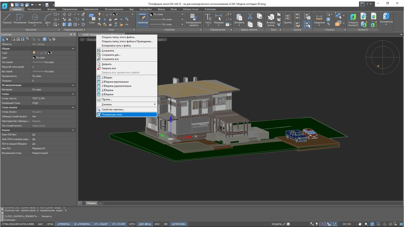This screenshot has height=227, width=404.
Task: Disable оПРИВЯЗКА object snap
Action: click(x=63, y=224)
